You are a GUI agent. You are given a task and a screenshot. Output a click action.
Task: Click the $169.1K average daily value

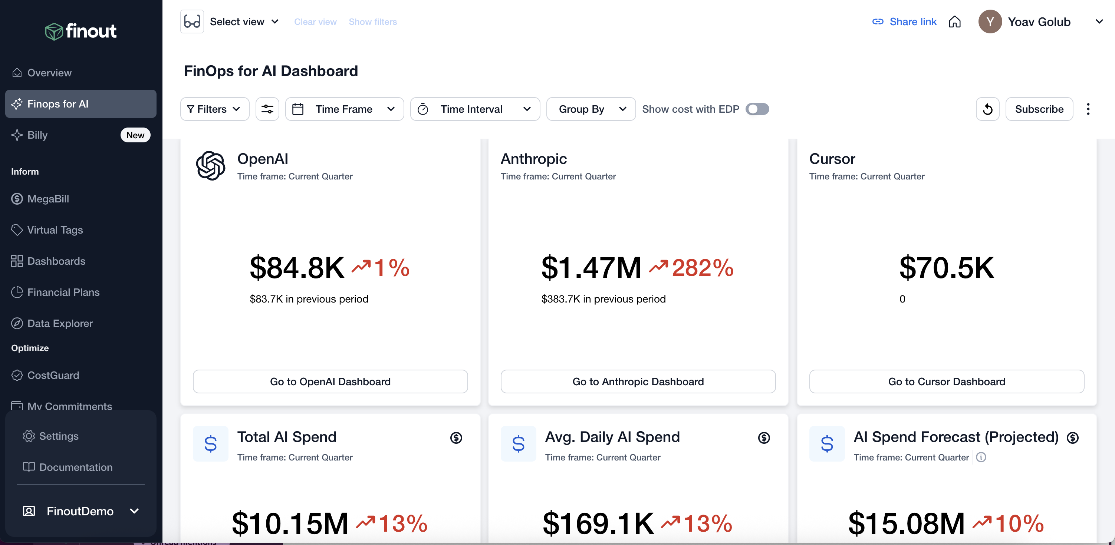(599, 523)
